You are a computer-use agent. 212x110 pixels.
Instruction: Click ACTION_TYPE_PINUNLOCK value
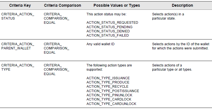[110, 95]
